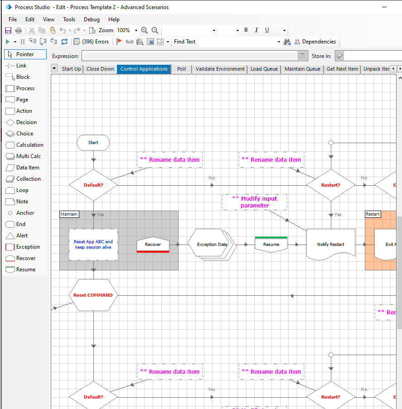Click the binoculars find icon
The image size is (402, 409).
287,42
